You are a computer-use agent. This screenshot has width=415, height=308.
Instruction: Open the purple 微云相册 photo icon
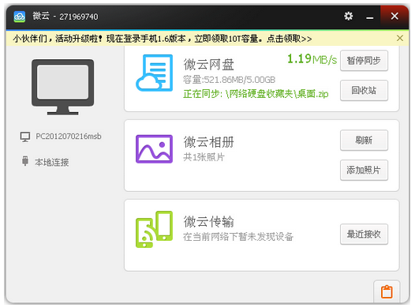click(x=155, y=148)
